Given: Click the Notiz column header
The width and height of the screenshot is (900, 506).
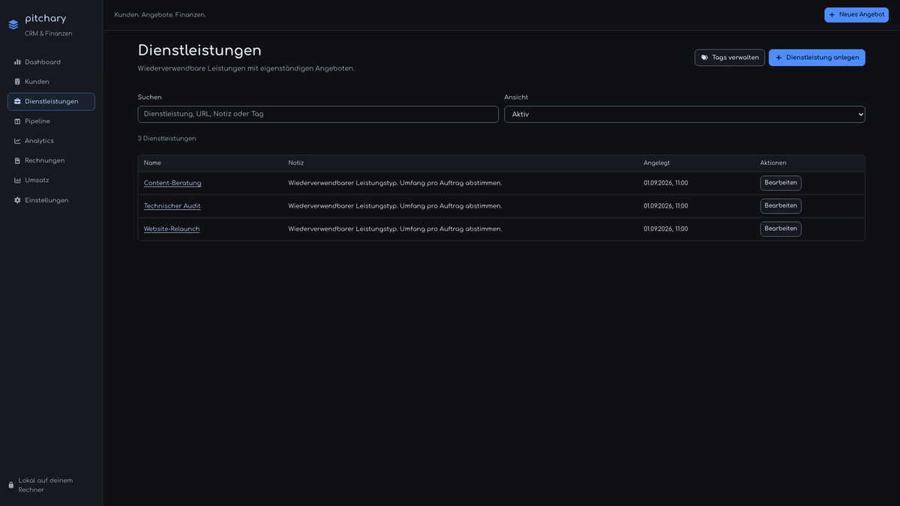Looking at the screenshot, I should click(x=296, y=163).
